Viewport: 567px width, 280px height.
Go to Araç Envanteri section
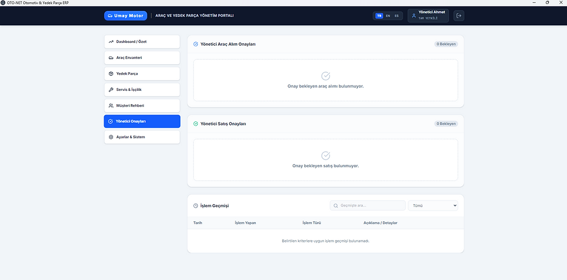coord(142,57)
